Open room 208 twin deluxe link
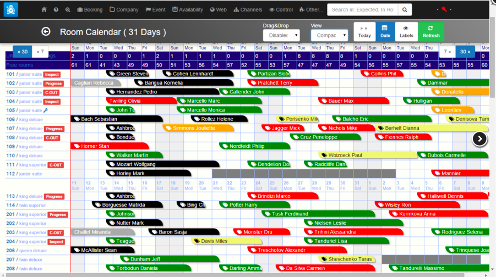This screenshot has height=277, width=496. [x=24, y=269]
